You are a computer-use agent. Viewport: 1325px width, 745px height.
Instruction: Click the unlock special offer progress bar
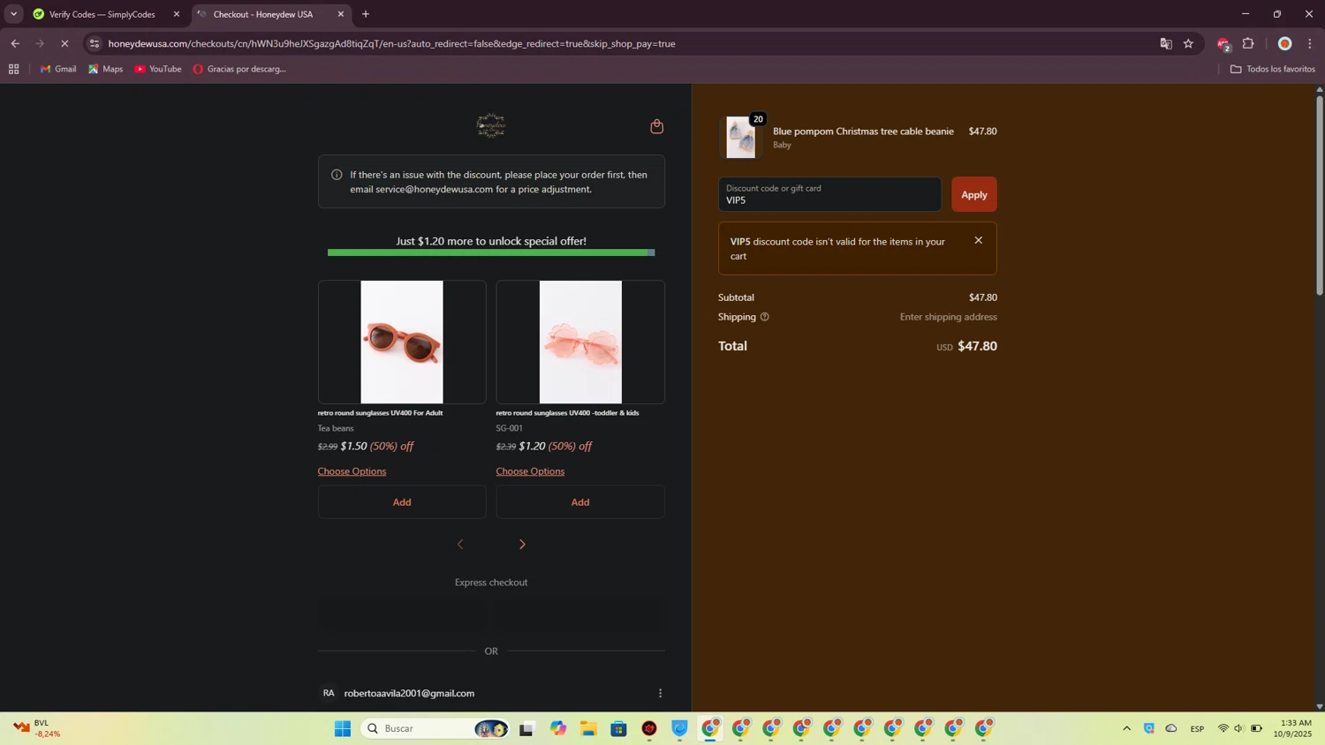click(491, 252)
